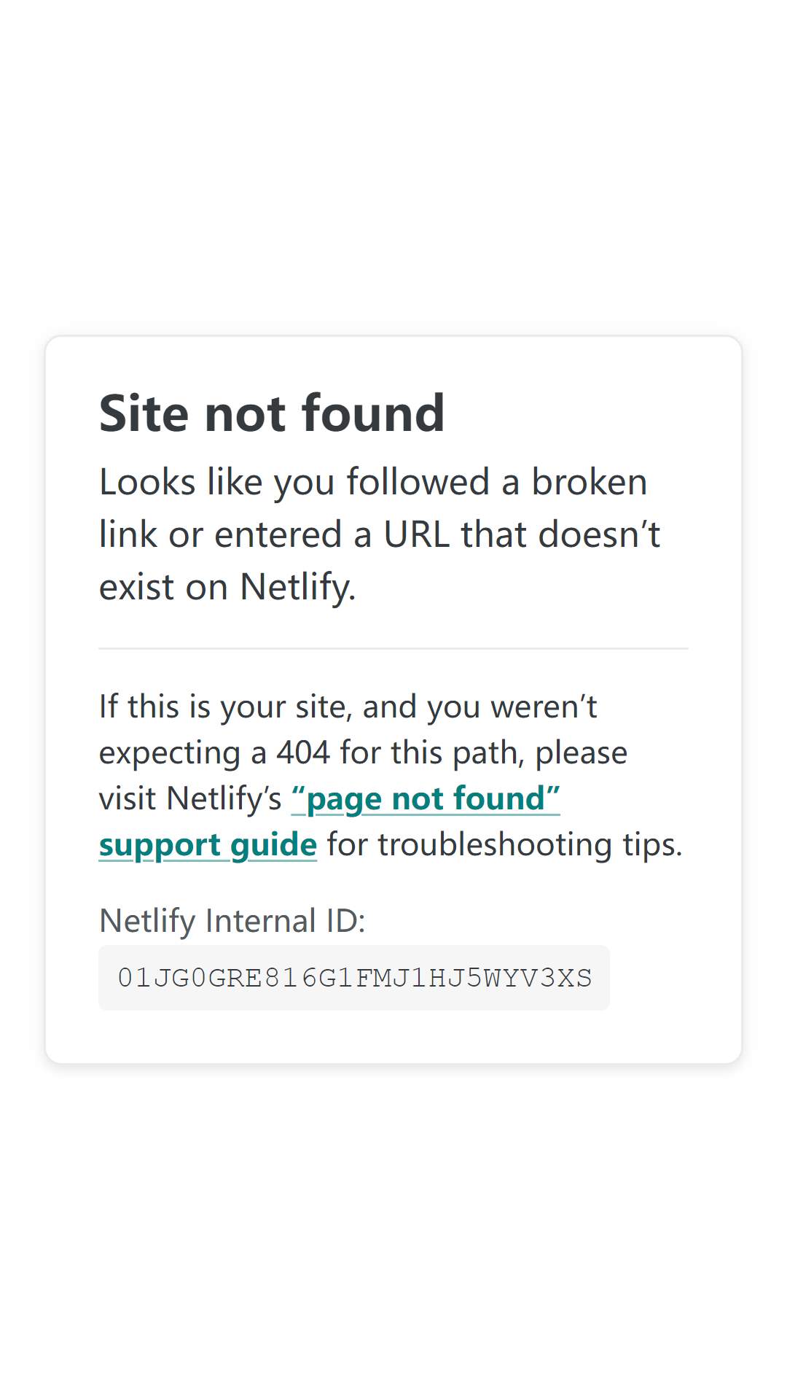Follow the "support guide" link text
The height and width of the screenshot is (1400, 787).
click(x=208, y=844)
